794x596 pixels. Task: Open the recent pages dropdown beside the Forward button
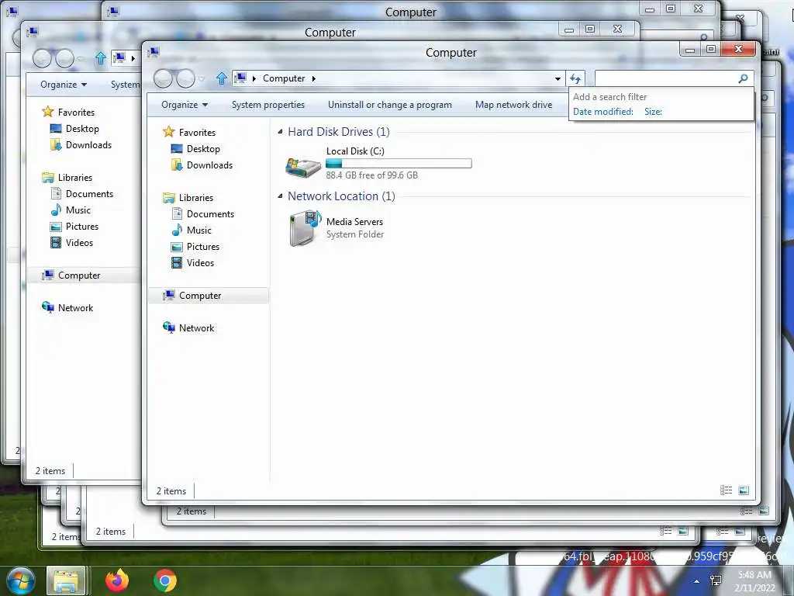pos(202,79)
